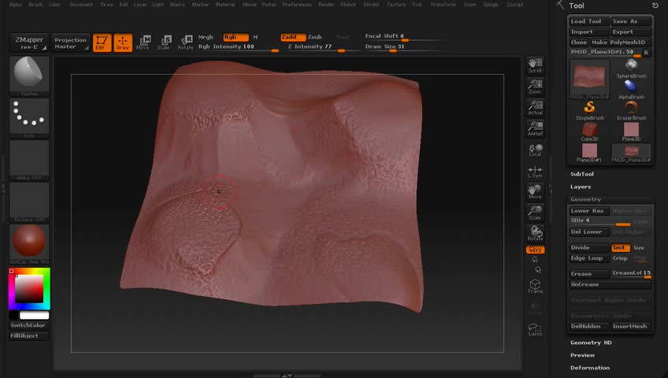668x378 pixels.
Task: Expand the Layers section
Action: (x=581, y=187)
